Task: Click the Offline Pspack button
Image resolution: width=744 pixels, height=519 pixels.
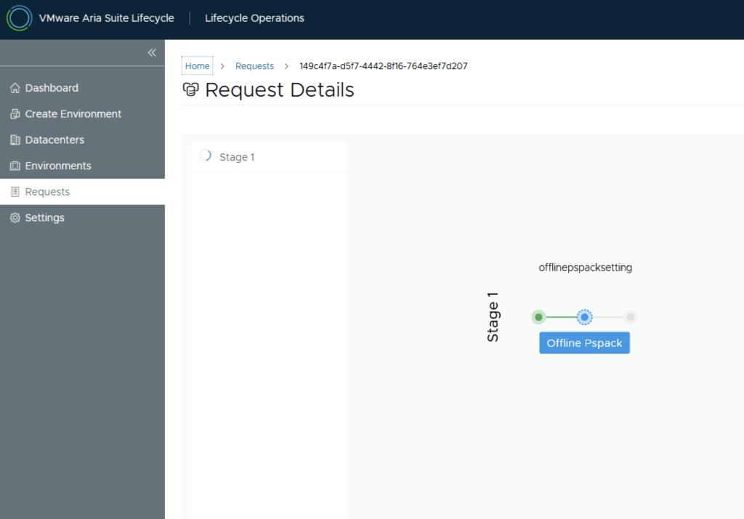Action: [584, 343]
